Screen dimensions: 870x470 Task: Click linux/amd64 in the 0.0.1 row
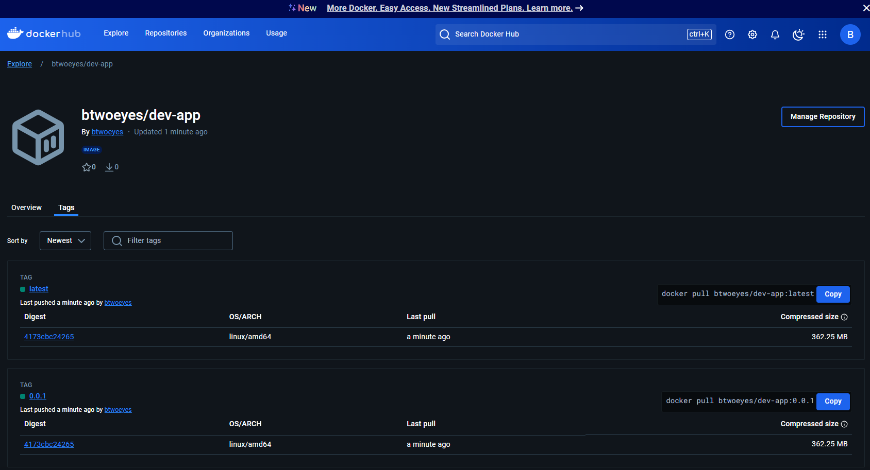(250, 444)
